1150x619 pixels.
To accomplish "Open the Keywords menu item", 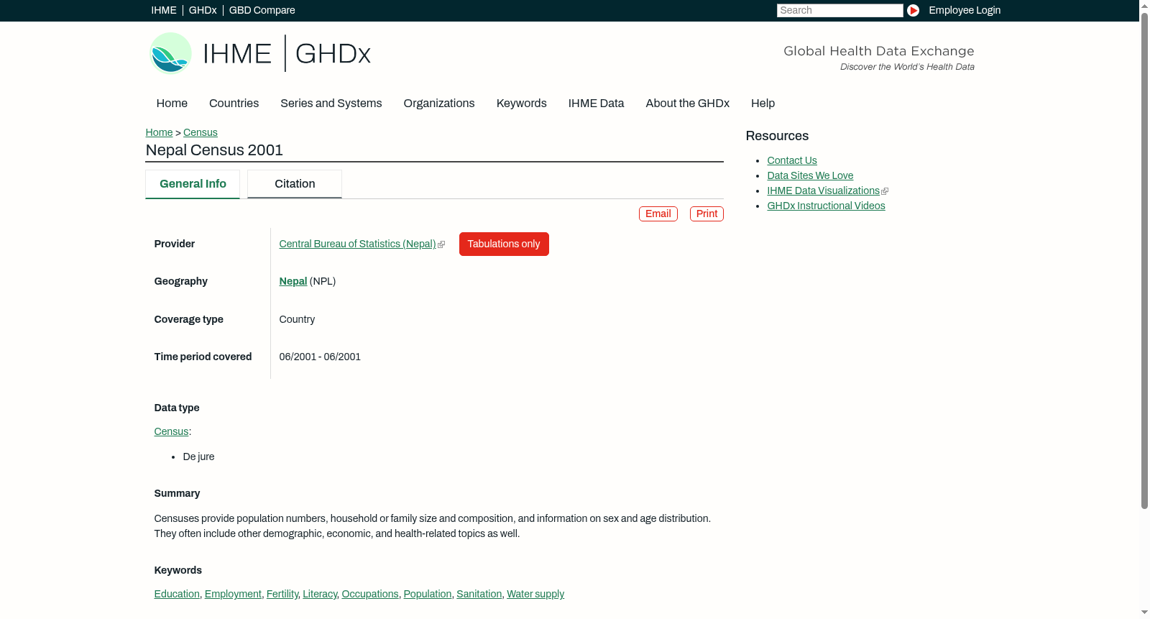I will tap(521, 103).
